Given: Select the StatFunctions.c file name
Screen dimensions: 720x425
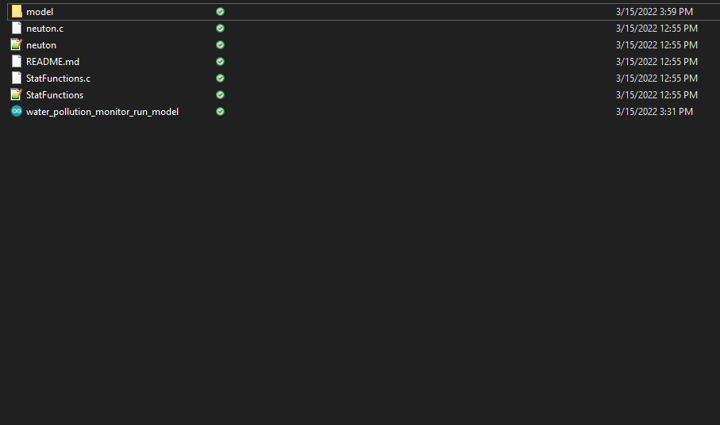Looking at the screenshot, I should [x=58, y=78].
